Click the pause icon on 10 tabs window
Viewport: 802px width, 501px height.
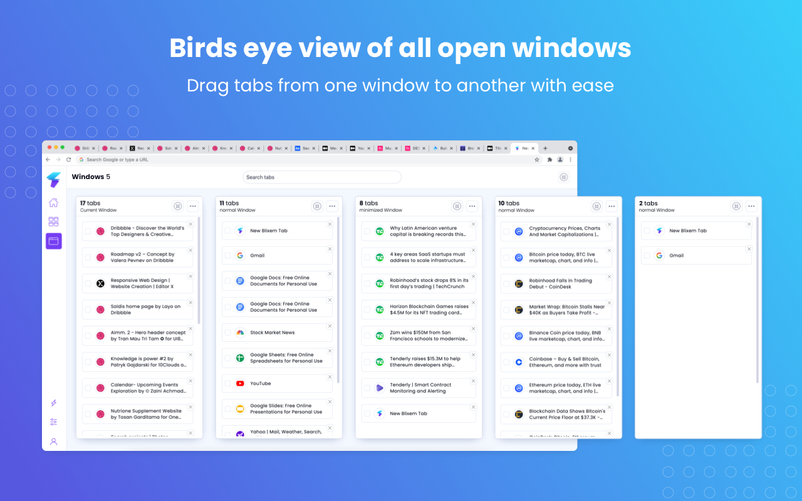pos(596,206)
